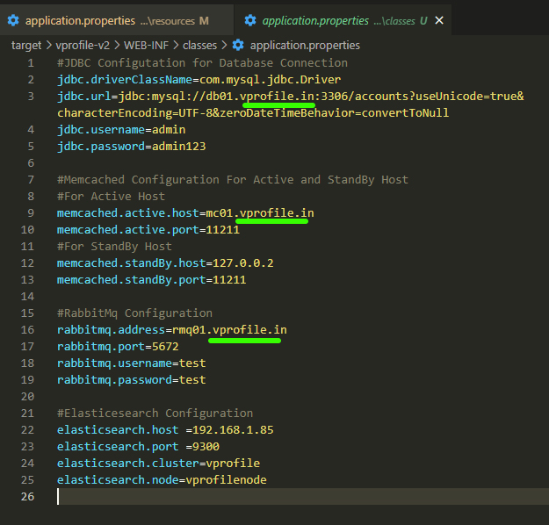Click 'characterEncoding=UTF-8' wrapped text
Viewport: 549px width, 525px height.
[x=134, y=113]
